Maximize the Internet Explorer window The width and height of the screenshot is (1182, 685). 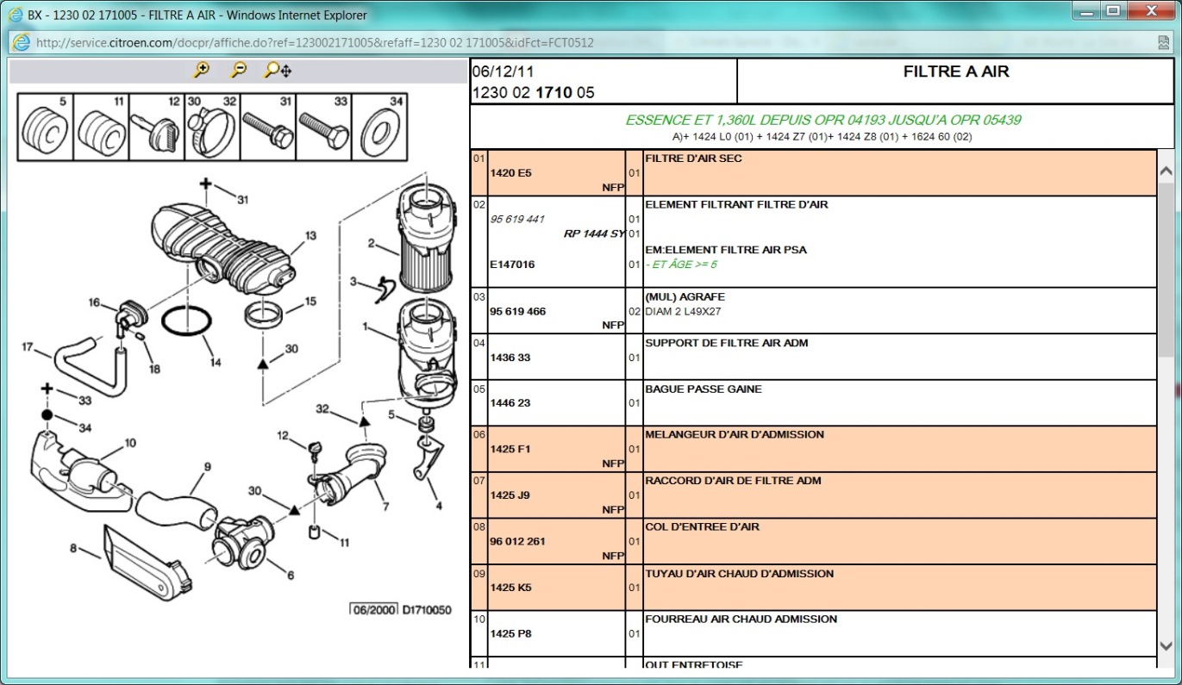(1113, 11)
